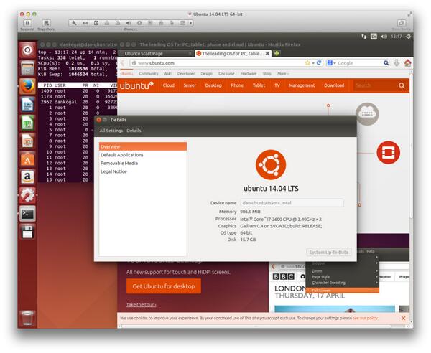Open the Tablet menu on ubuntu.com
The width and height of the screenshot is (431, 353).
259,85
